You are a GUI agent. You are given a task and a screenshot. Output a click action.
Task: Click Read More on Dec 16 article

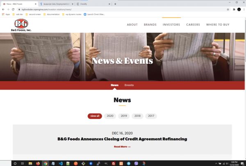point(122,147)
